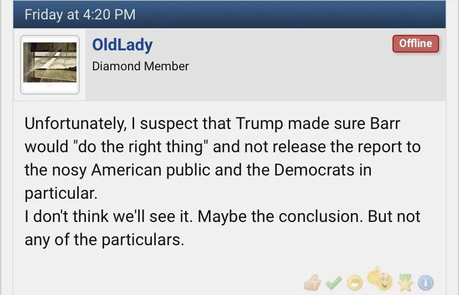This screenshot has height=295, width=459.
Task: Click the thumbs up reaction icon
Action: coord(313,283)
